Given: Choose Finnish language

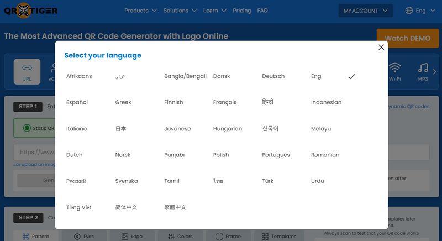Looking at the screenshot, I should click(173, 102).
